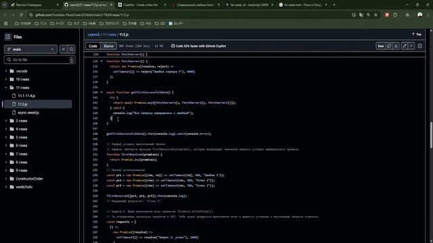Collapse code block at line 134

pos(101,61)
